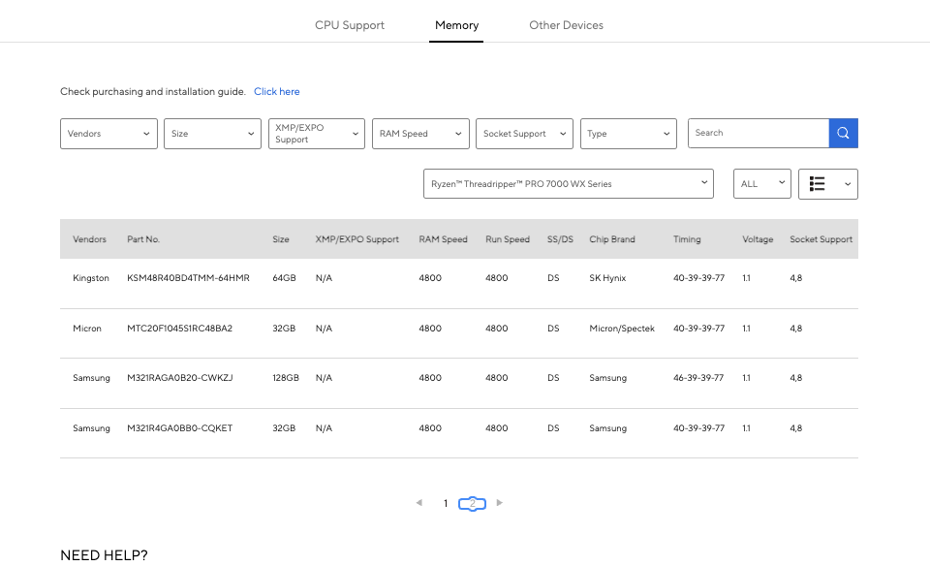Select page 2 in pagination
This screenshot has height=566, width=930.
click(472, 504)
